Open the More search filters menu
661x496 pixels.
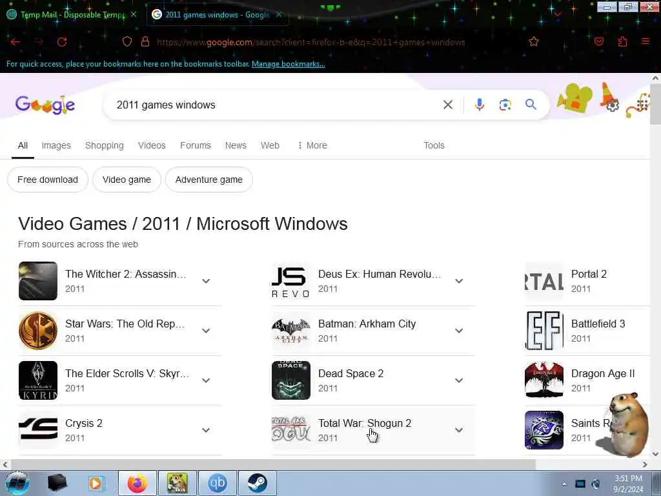[x=312, y=145]
